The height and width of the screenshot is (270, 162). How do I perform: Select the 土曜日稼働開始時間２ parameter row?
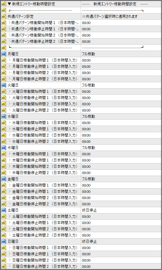tap(81, 229)
